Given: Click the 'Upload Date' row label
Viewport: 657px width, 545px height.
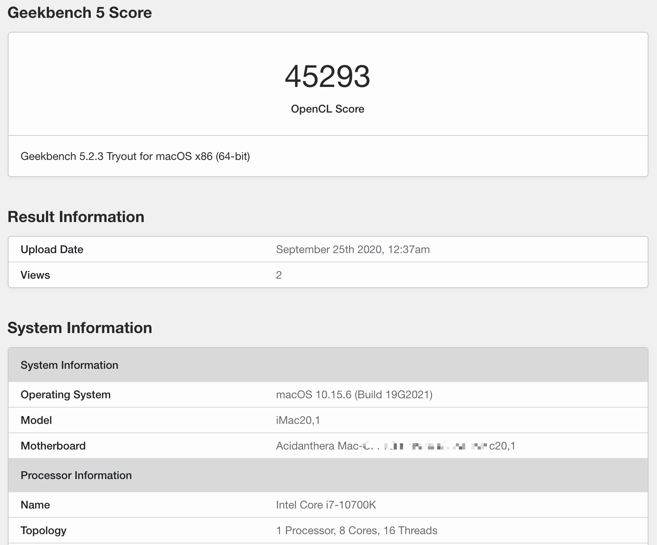Looking at the screenshot, I should point(52,250).
